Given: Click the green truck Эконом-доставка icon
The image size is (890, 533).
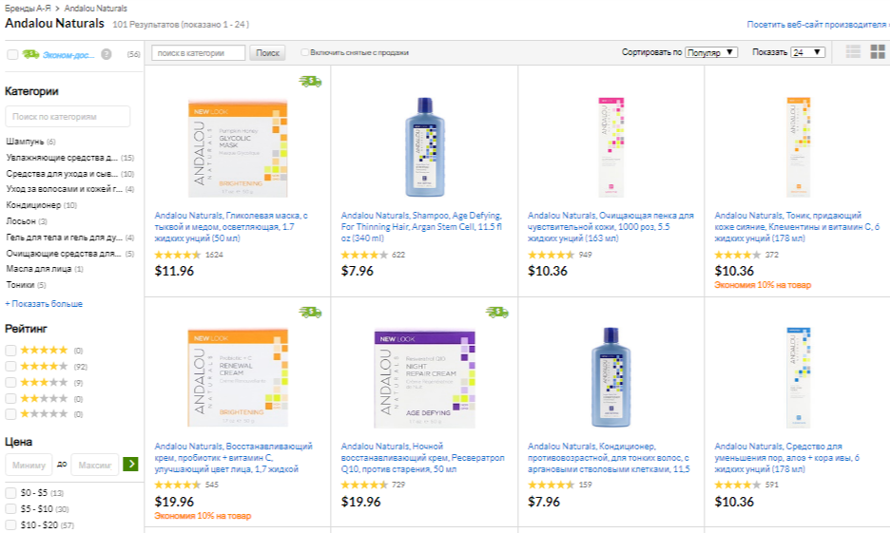Looking at the screenshot, I should coord(30,54).
